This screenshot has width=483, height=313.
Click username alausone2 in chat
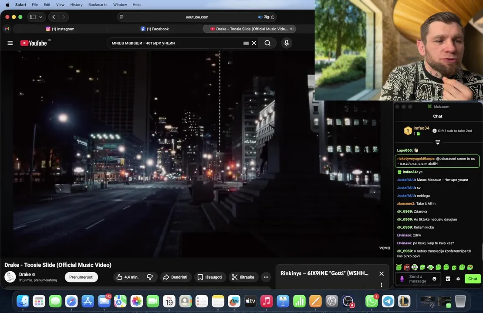[x=405, y=203]
